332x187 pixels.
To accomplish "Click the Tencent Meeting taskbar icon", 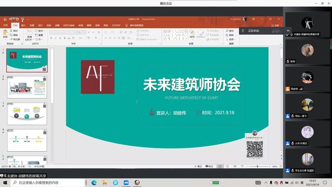I will 126,182.
